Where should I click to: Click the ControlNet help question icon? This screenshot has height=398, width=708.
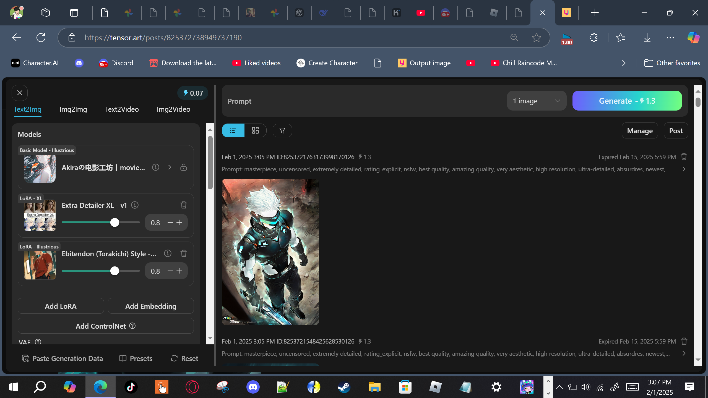tap(132, 326)
